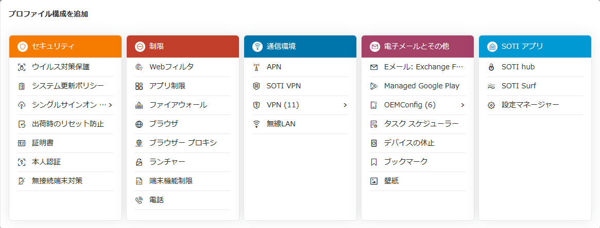Click the Webフィルタ globe icon
Image resolution: width=600 pixels, height=228 pixels.
(x=139, y=67)
